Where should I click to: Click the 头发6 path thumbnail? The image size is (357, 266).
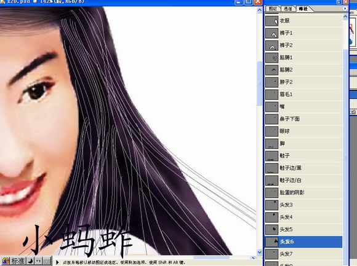271,241
